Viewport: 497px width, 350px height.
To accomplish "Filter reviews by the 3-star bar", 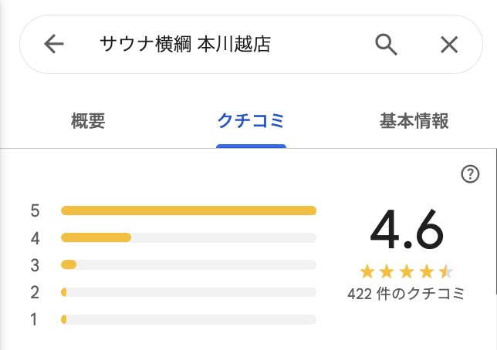I will pyautogui.click(x=188, y=264).
